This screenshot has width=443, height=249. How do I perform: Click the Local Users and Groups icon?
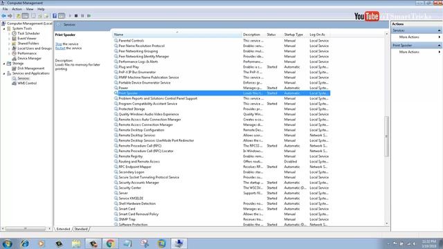coord(14,48)
